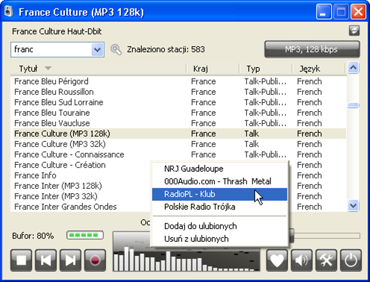The height and width of the screenshot is (282, 370).
Task: Click the 'Bufor: 80%' label
Action: click(33, 236)
